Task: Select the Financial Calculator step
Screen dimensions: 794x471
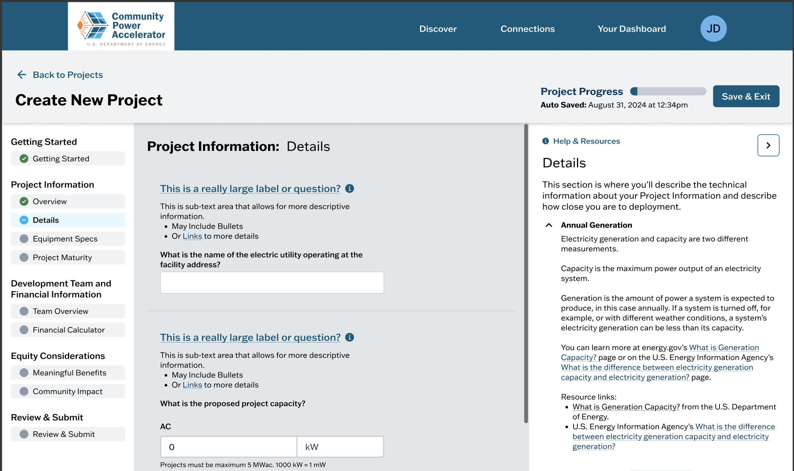Action: pos(69,330)
